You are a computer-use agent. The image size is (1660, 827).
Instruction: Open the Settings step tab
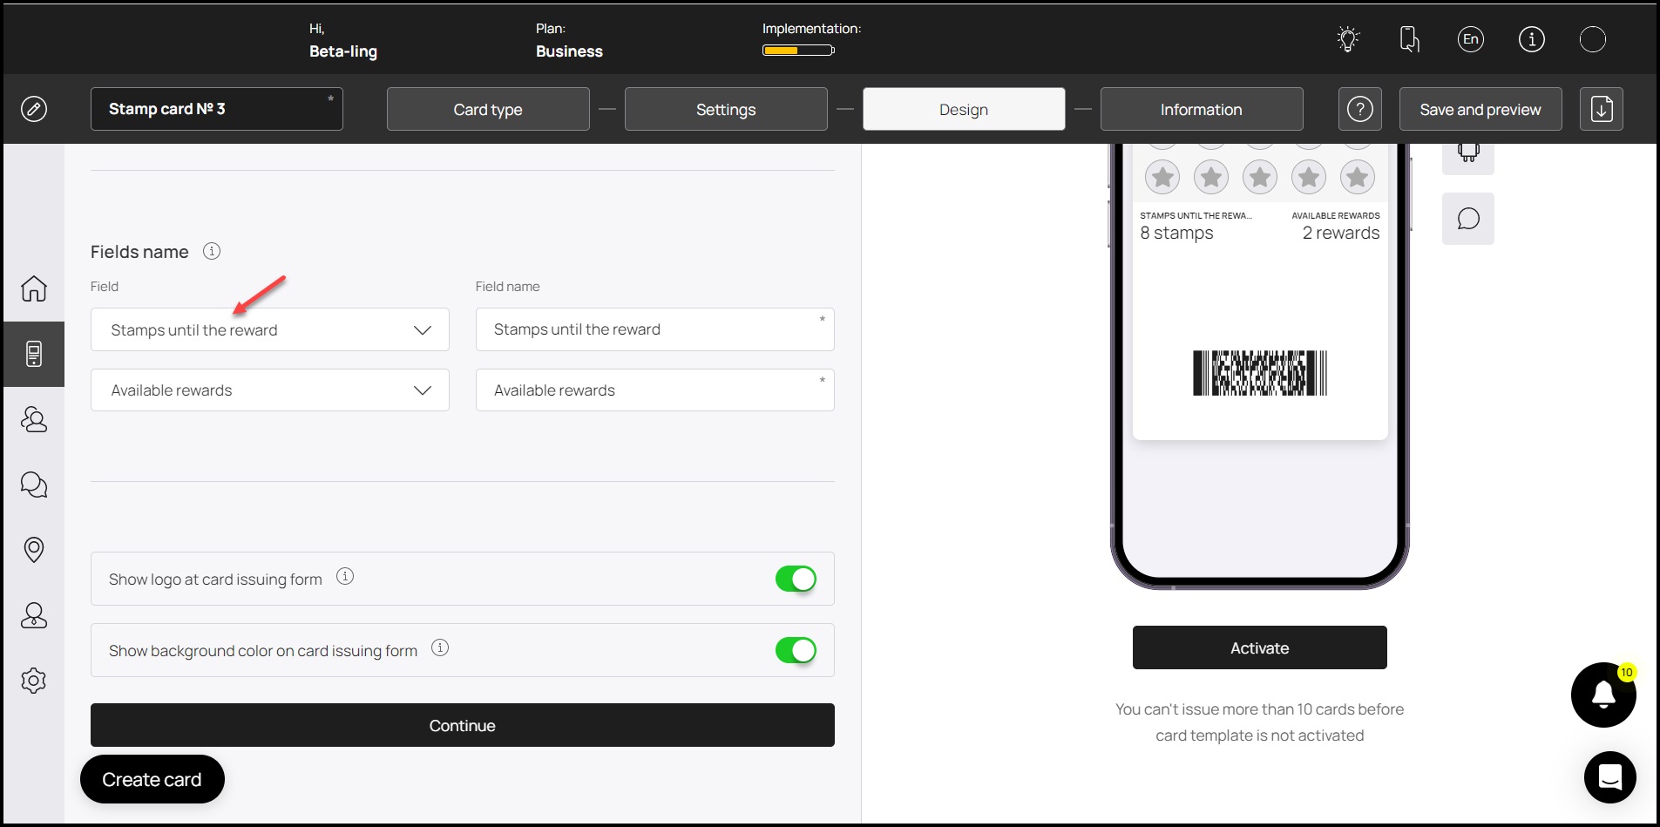click(x=726, y=109)
